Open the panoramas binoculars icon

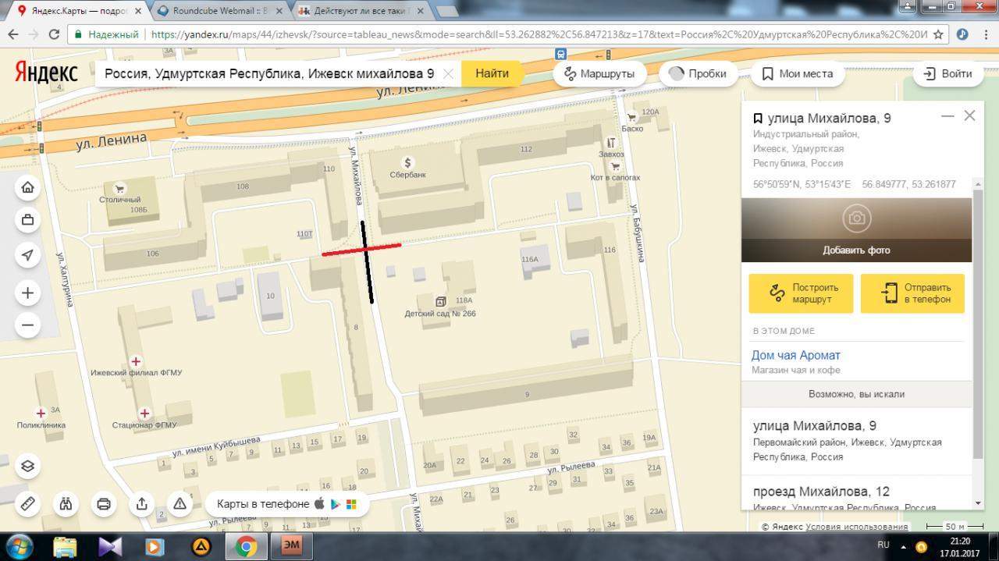click(x=66, y=503)
